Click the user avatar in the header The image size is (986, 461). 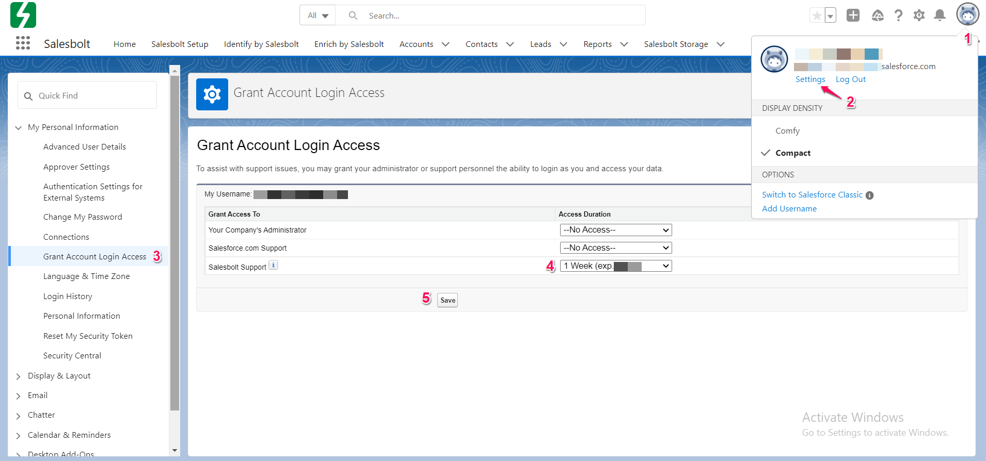click(x=967, y=14)
